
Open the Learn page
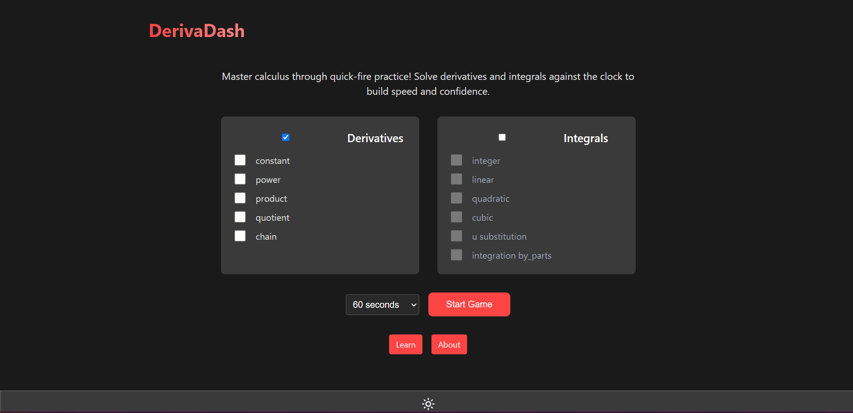[x=405, y=344]
